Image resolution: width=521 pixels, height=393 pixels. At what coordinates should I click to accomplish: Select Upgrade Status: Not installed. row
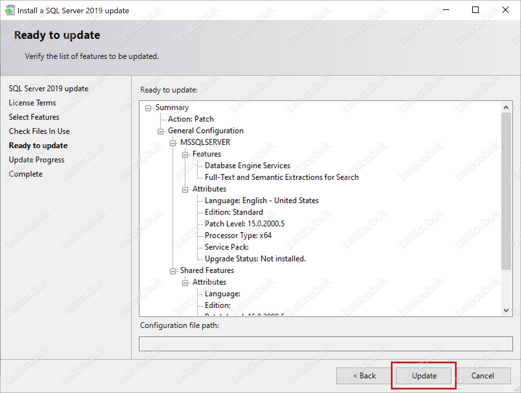[x=255, y=259]
